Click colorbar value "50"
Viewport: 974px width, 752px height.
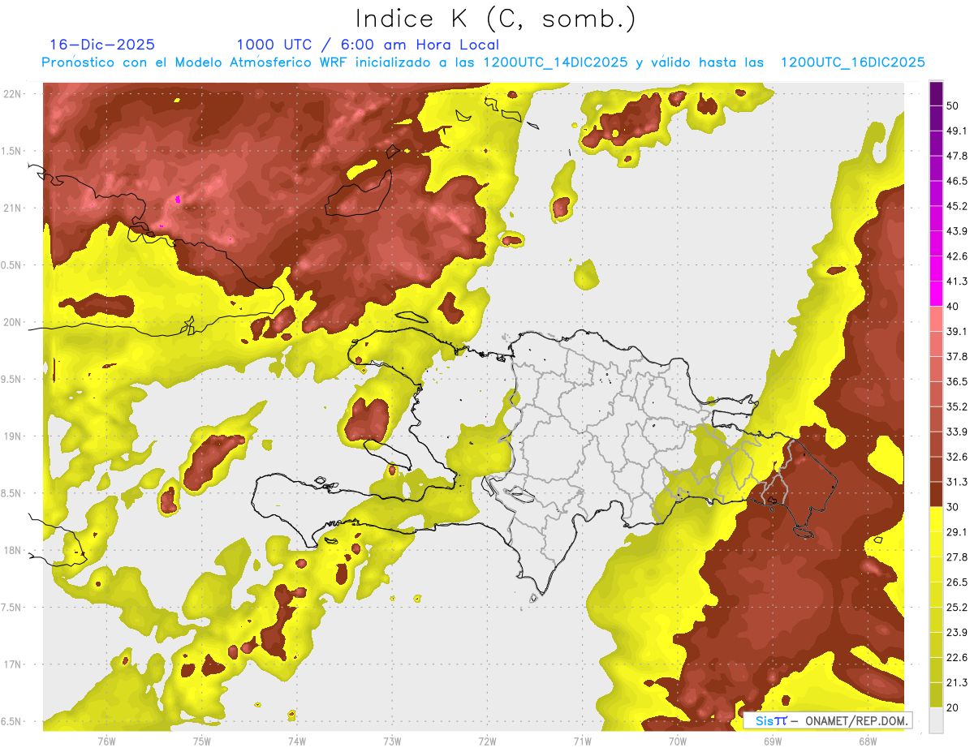pos(954,105)
